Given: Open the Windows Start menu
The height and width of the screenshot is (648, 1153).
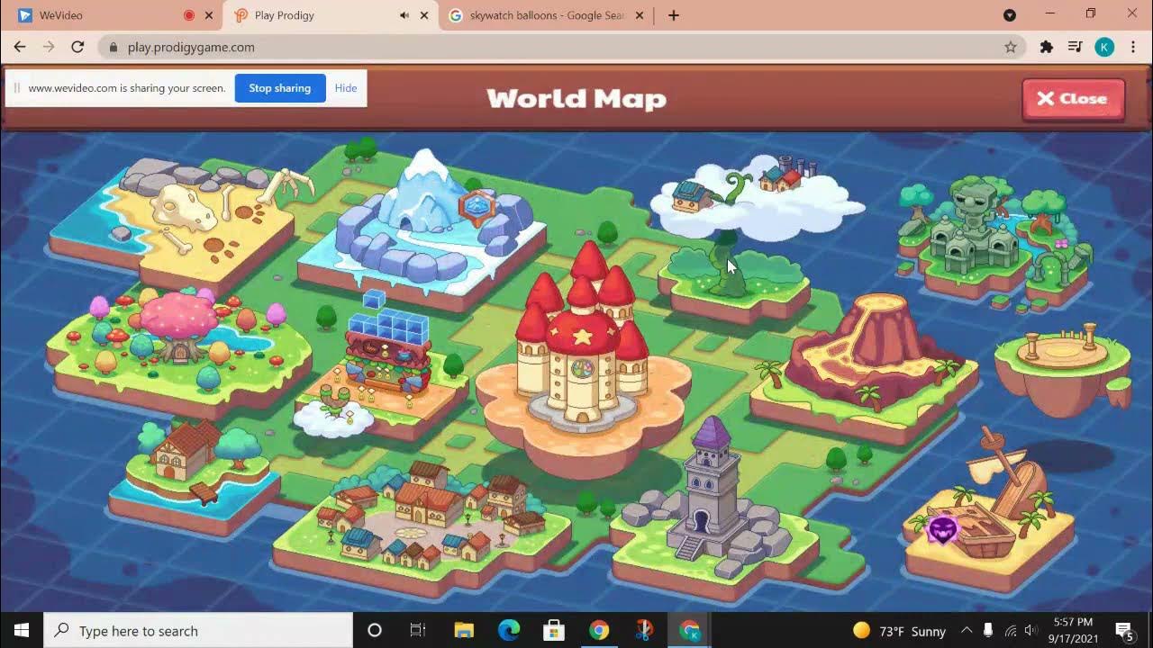Looking at the screenshot, I should tap(22, 630).
